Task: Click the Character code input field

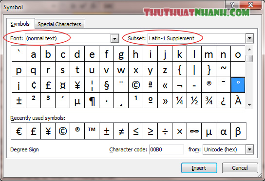Action: pyautogui.click(x=167, y=149)
